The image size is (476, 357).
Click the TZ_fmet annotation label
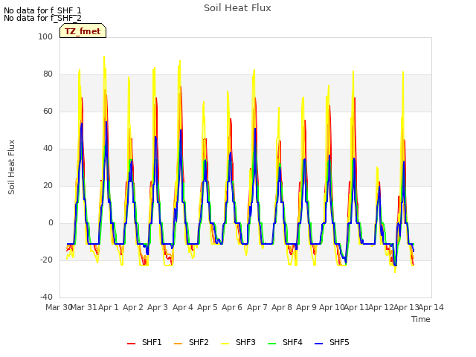83,31
